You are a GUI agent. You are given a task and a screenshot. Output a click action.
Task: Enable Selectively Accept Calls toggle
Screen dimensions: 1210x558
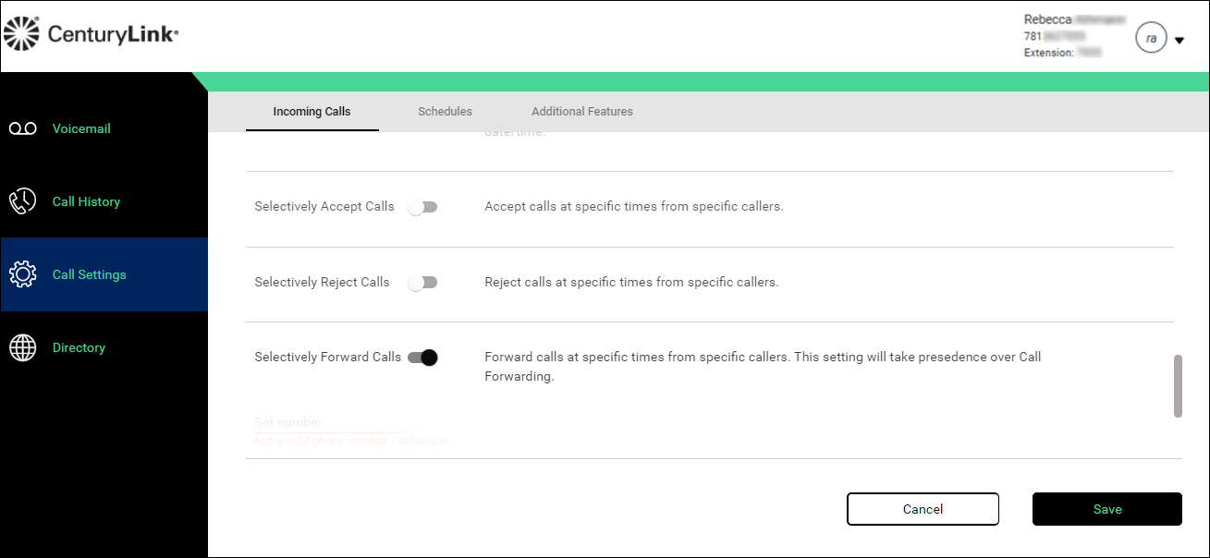(422, 207)
